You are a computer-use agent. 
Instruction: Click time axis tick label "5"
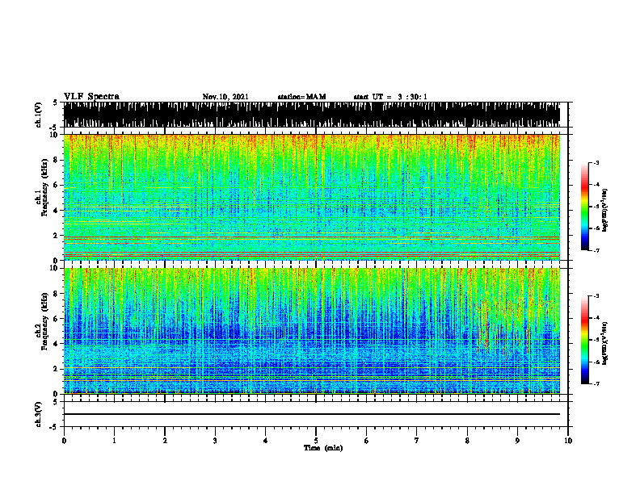(316, 441)
